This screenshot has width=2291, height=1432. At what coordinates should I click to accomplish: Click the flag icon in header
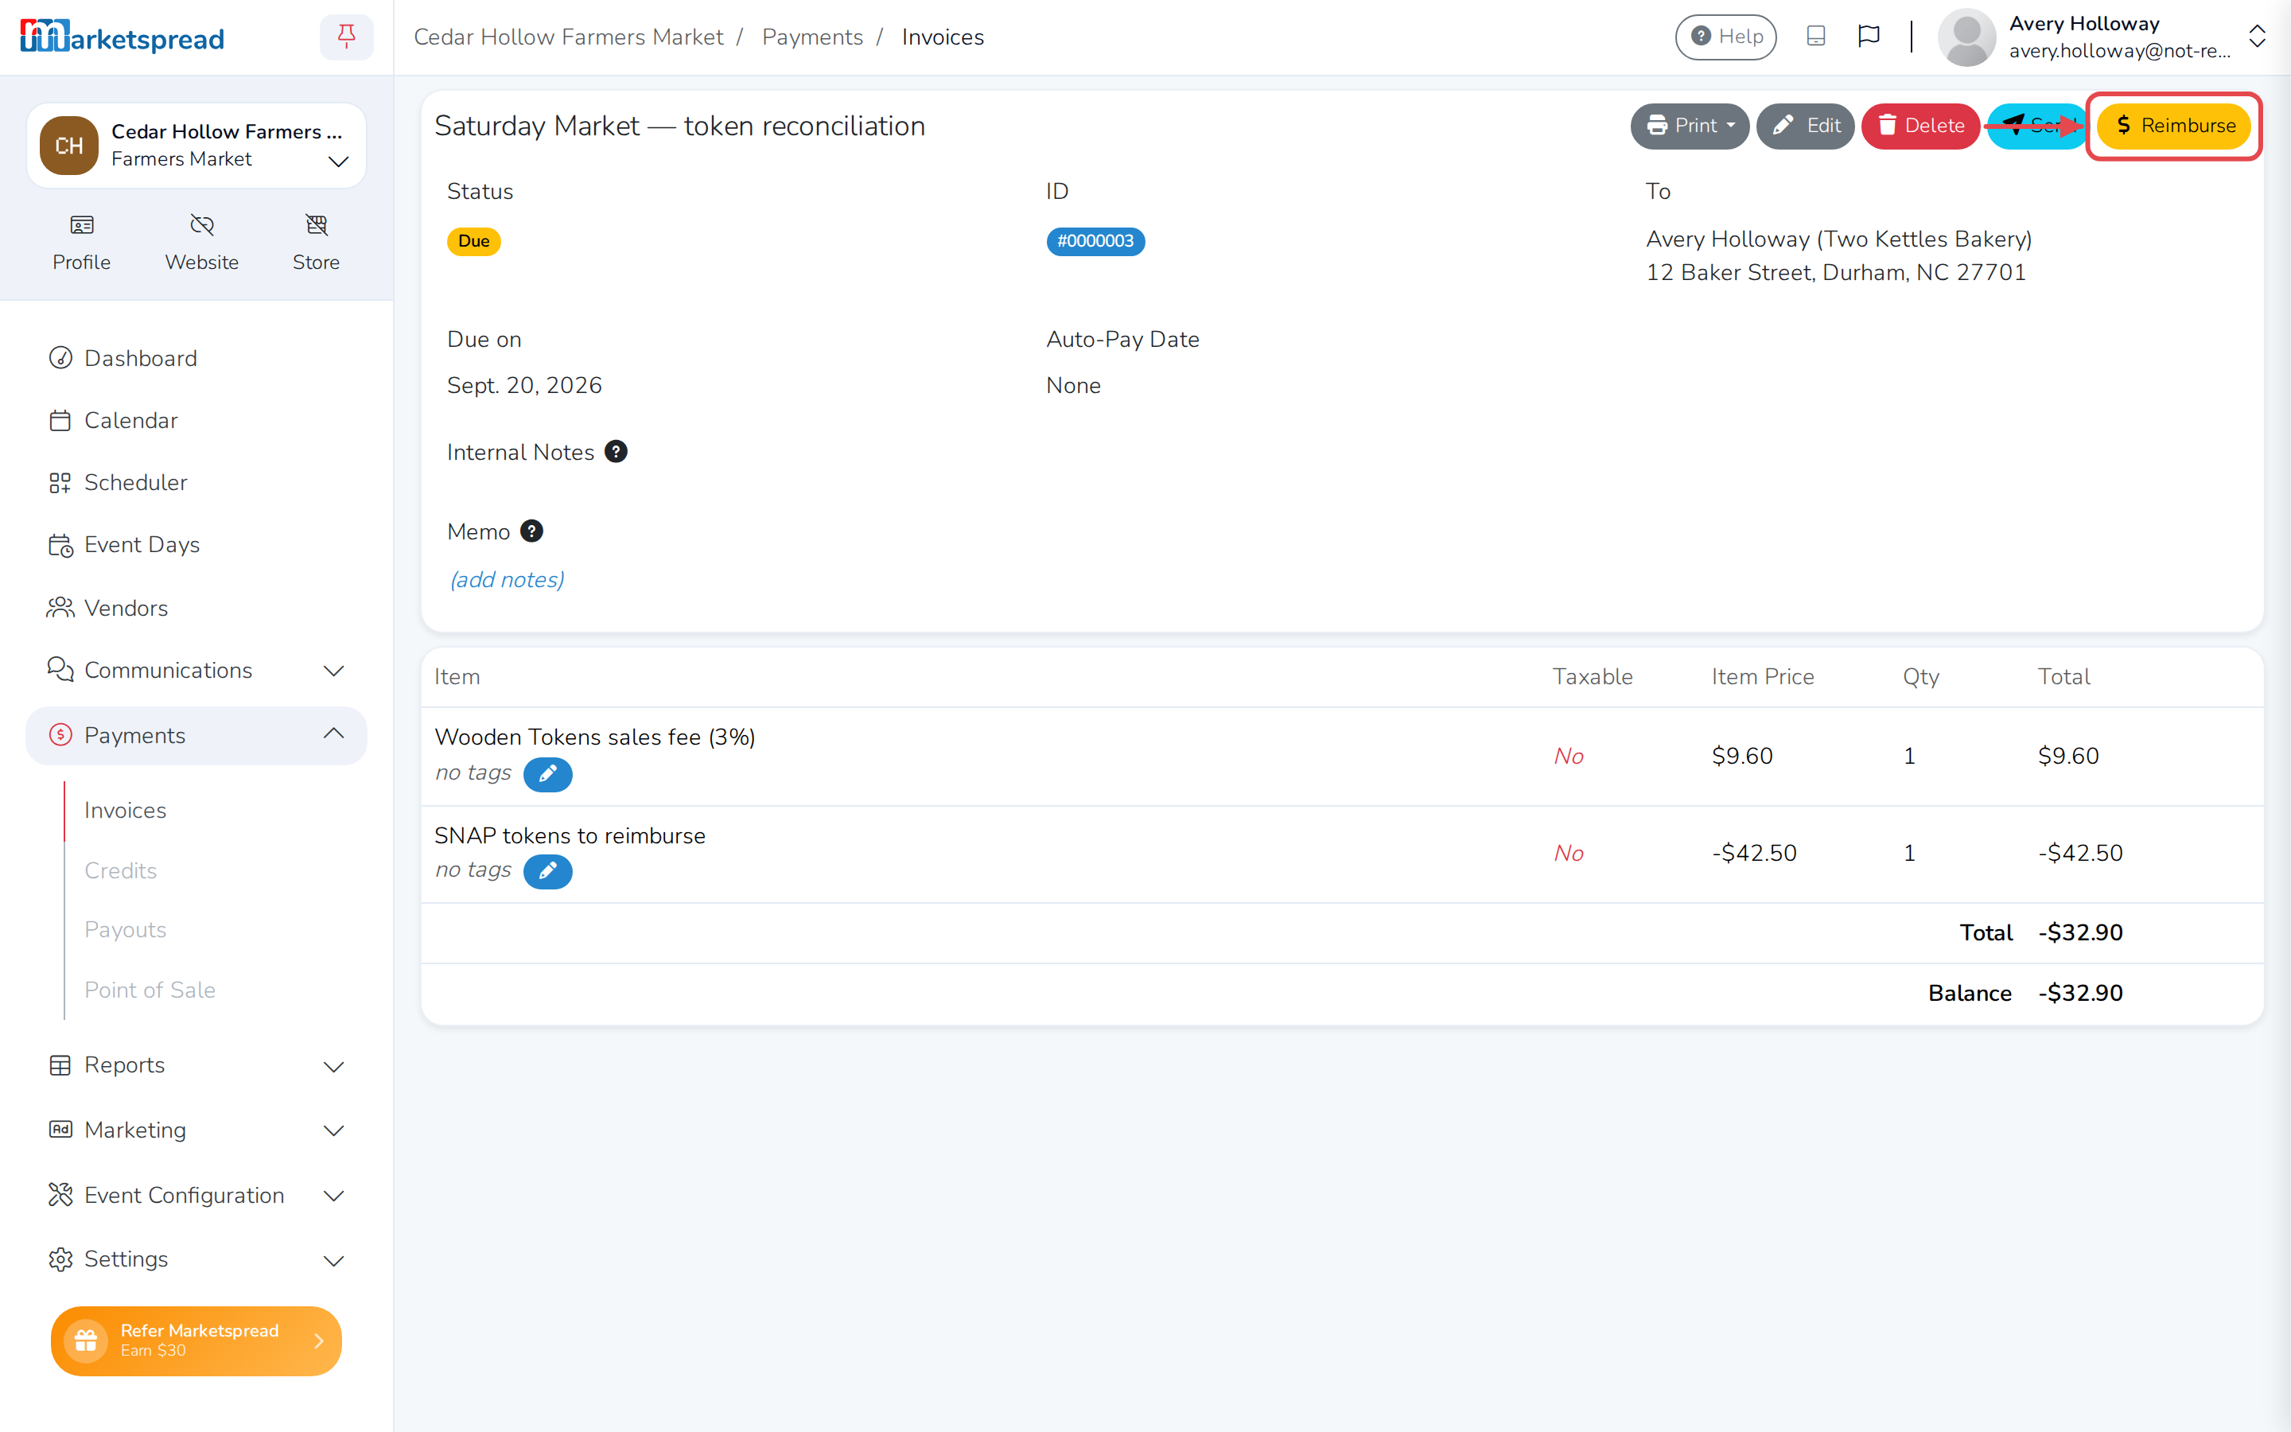pyautogui.click(x=1868, y=37)
